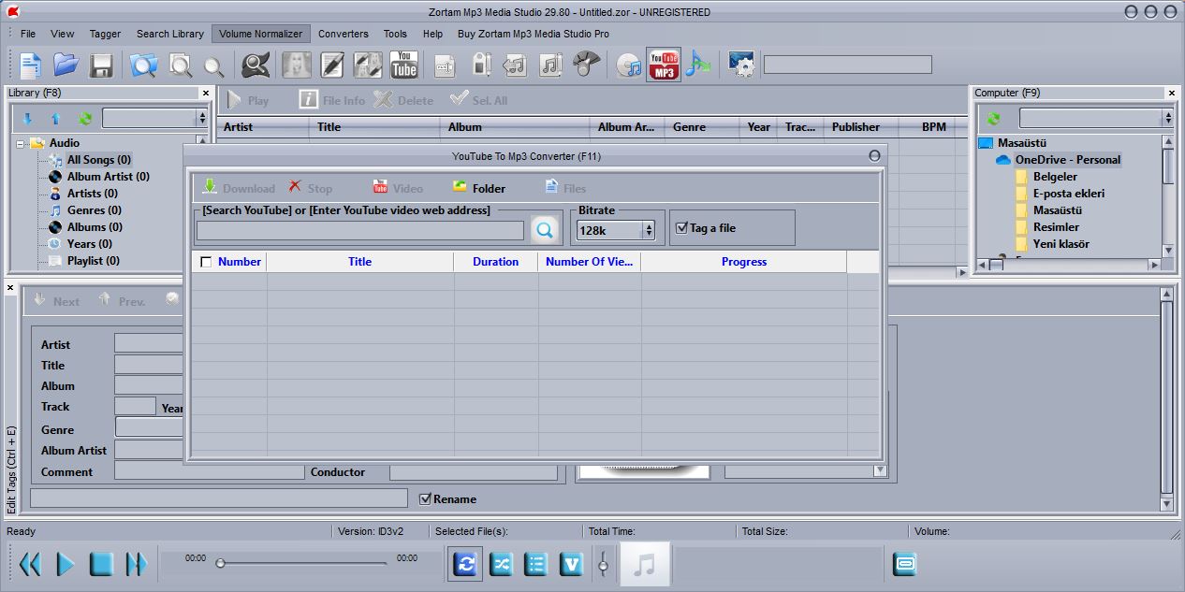The height and width of the screenshot is (592, 1185).
Task: Sort results by the Duration column header
Action: [x=495, y=262]
